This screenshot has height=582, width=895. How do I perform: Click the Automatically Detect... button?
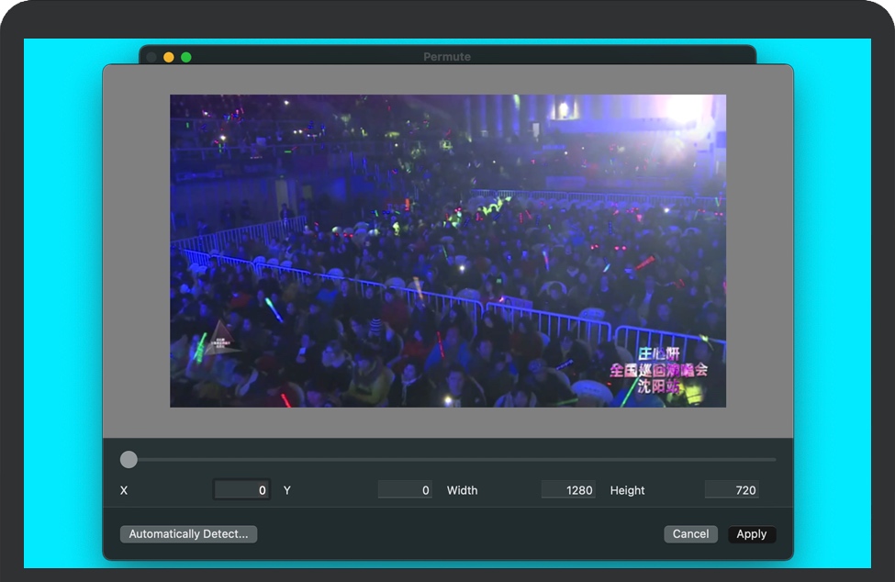(188, 534)
